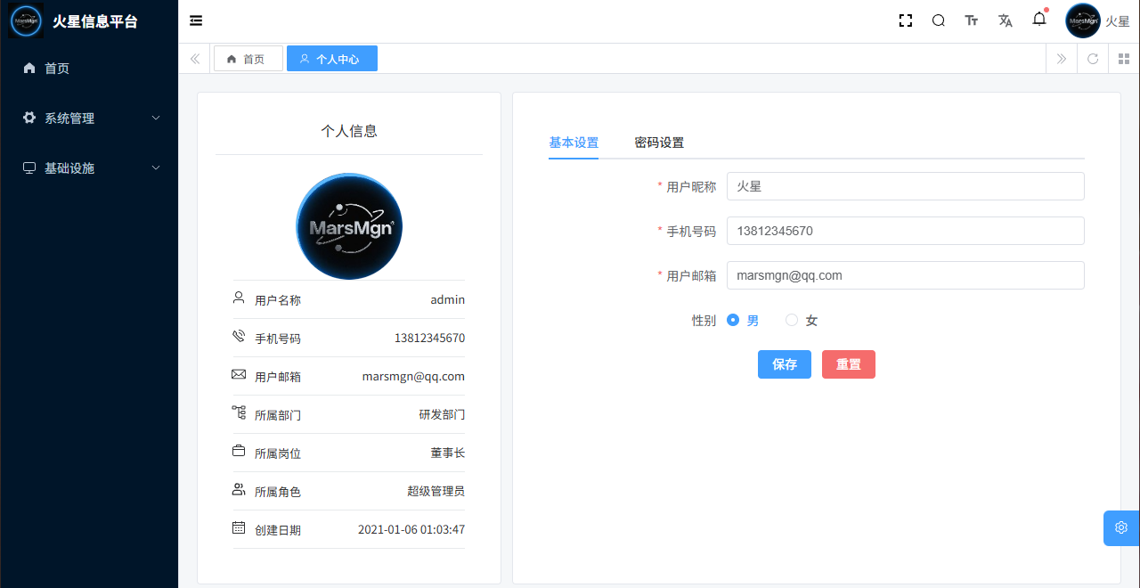Viewport: 1140px width, 588px height.
Task: Click the refresh tab icon
Action: tap(1093, 59)
